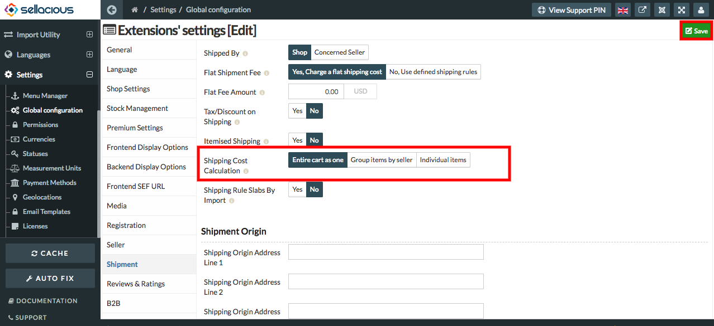Open Currencies in sidebar

click(x=39, y=139)
